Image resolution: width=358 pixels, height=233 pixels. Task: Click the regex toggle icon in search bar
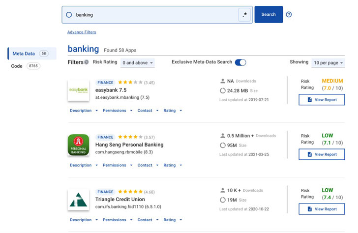tap(244, 15)
